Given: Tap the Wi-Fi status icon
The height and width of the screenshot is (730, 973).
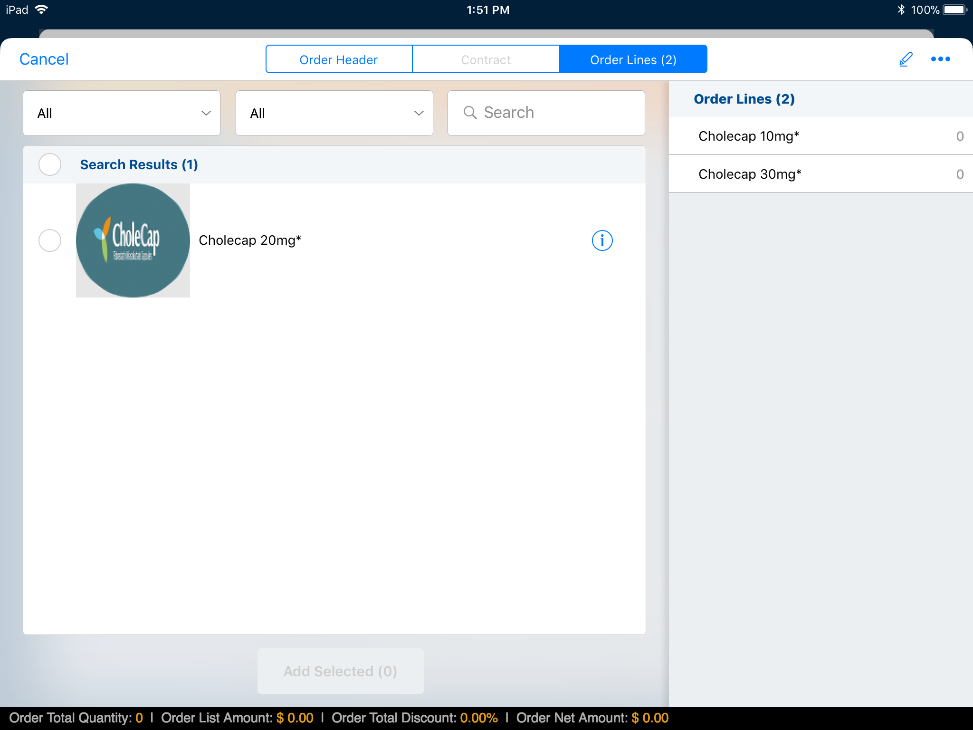Looking at the screenshot, I should [42, 10].
